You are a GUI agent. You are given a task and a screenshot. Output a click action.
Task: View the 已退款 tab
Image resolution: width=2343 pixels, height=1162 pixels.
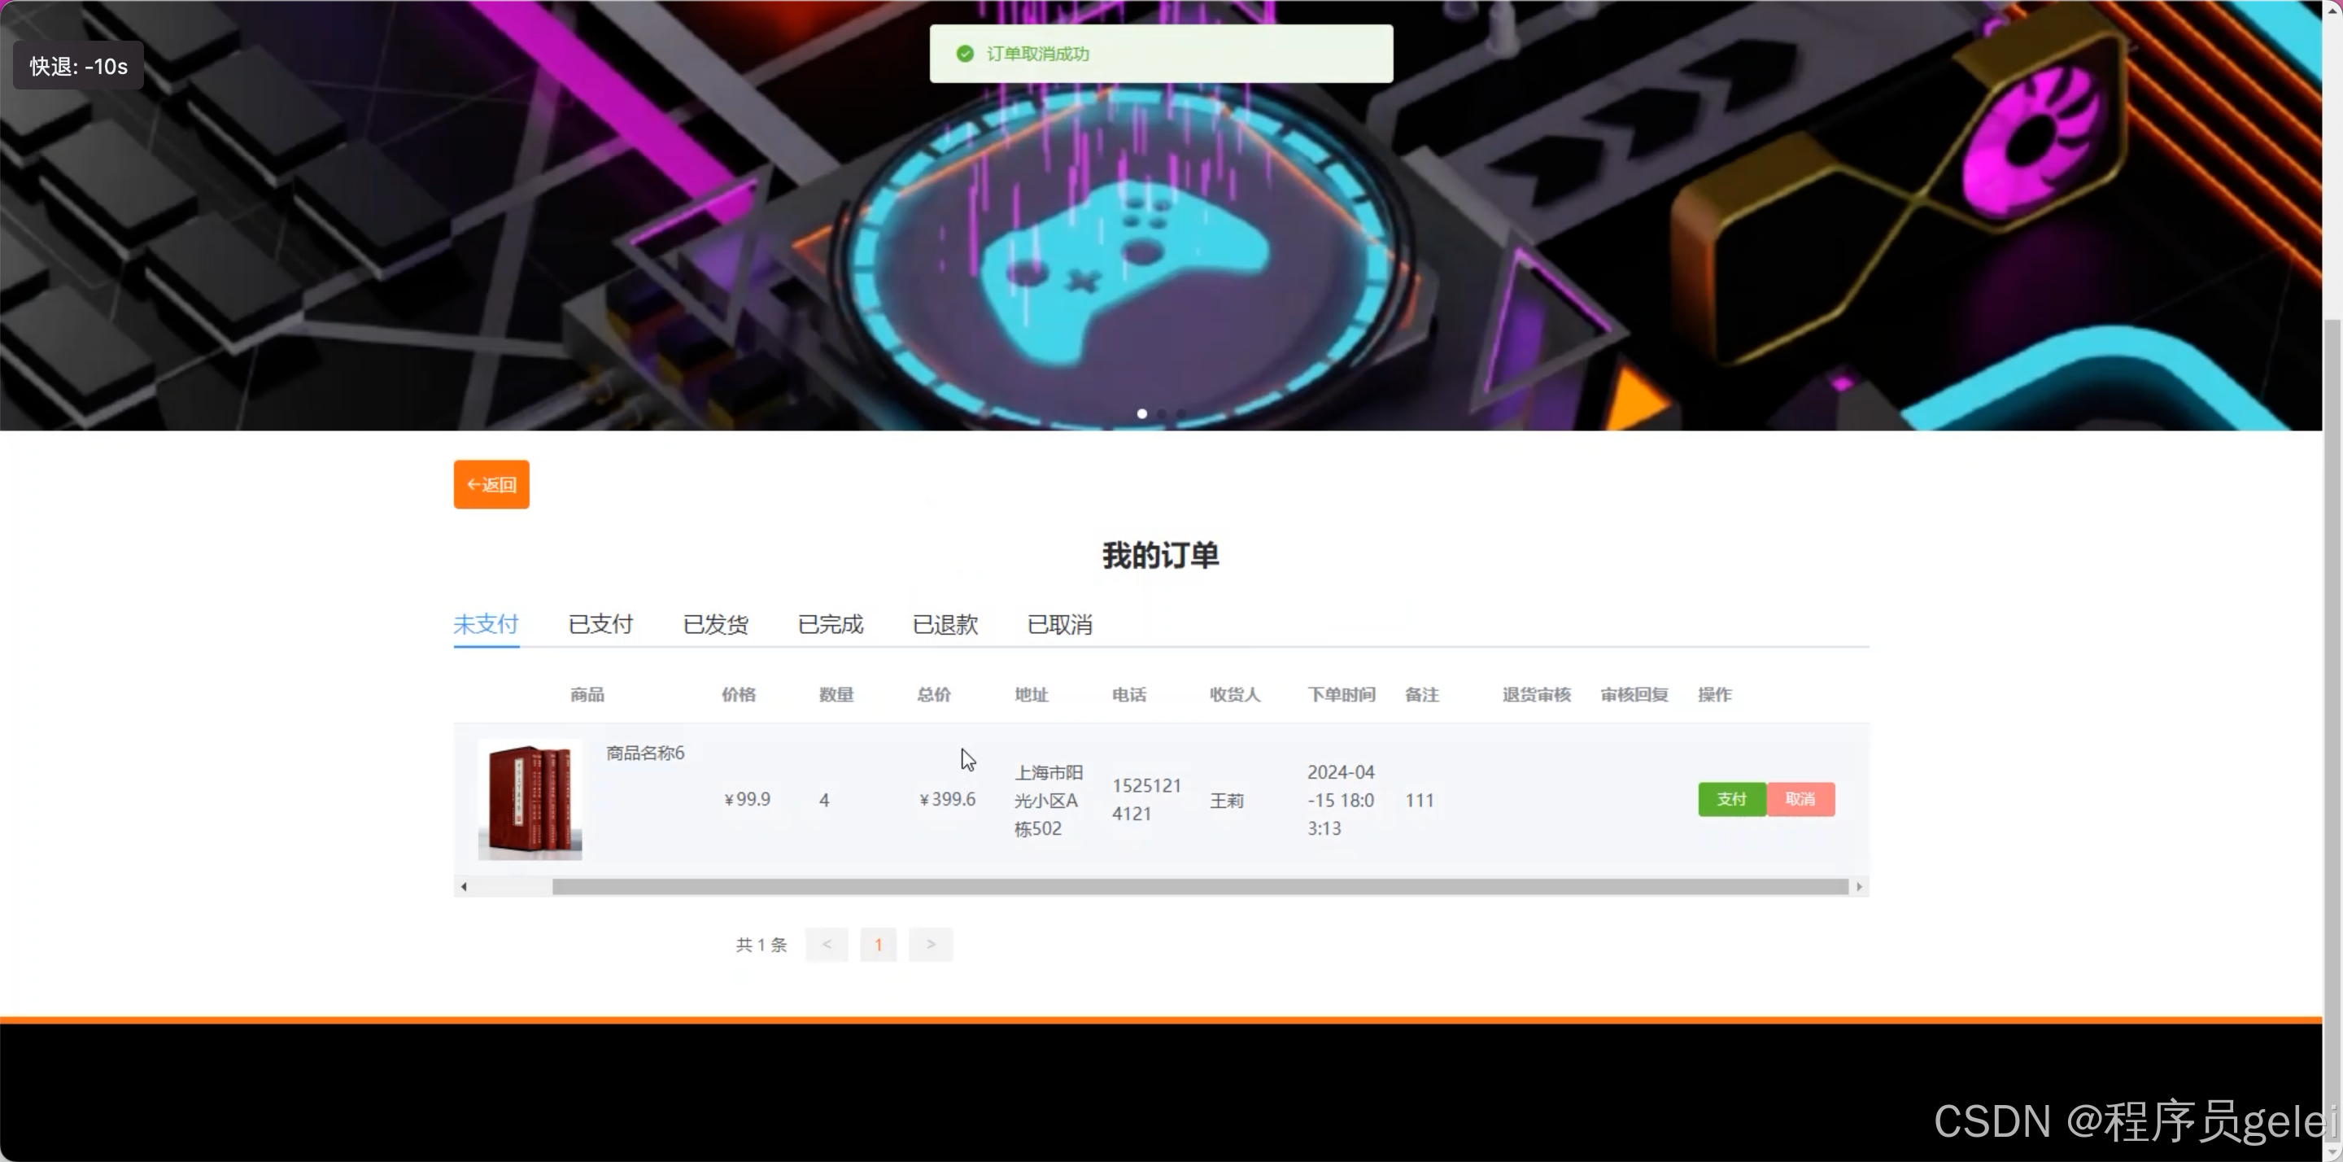945,624
